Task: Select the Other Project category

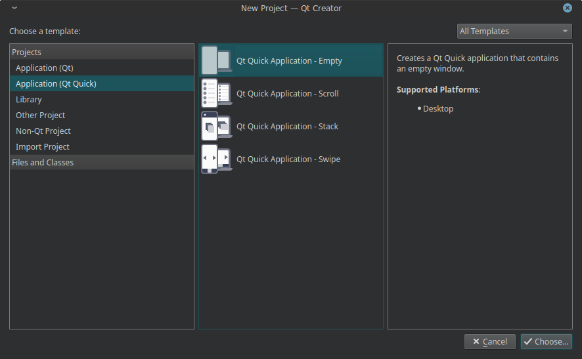Action: tap(102, 115)
